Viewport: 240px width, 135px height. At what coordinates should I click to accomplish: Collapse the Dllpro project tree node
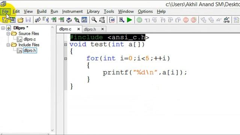[x=3, y=28]
